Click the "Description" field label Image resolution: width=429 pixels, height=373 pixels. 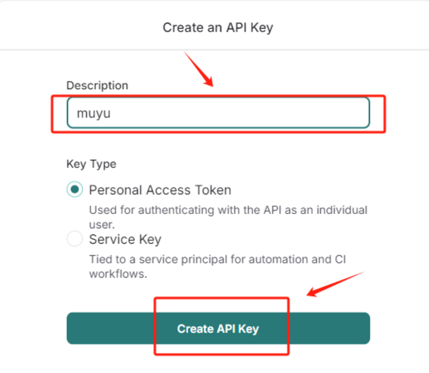click(x=97, y=85)
